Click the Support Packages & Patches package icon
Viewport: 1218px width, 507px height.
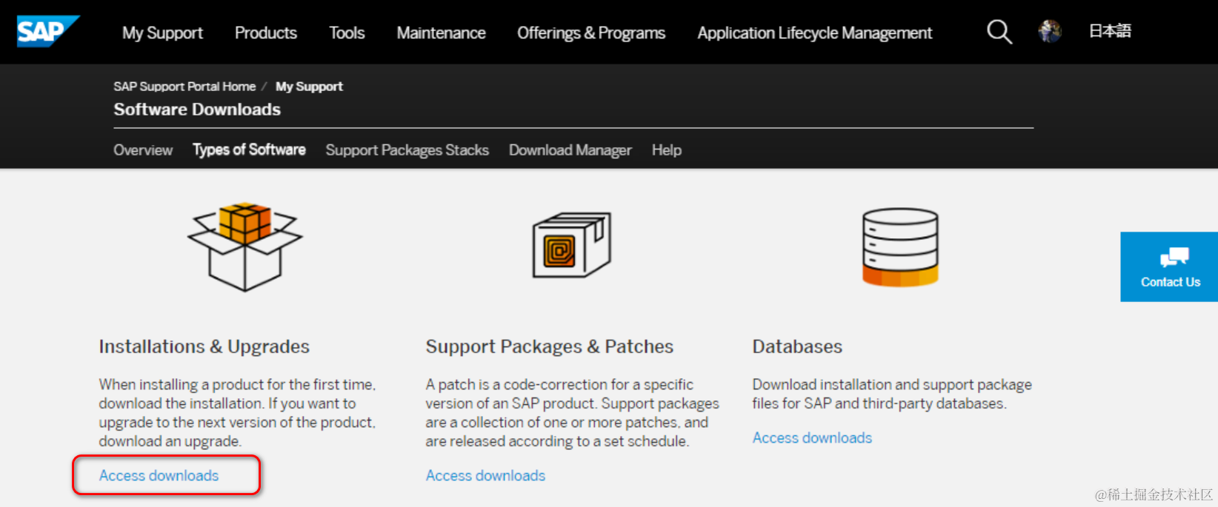pyautogui.click(x=571, y=245)
